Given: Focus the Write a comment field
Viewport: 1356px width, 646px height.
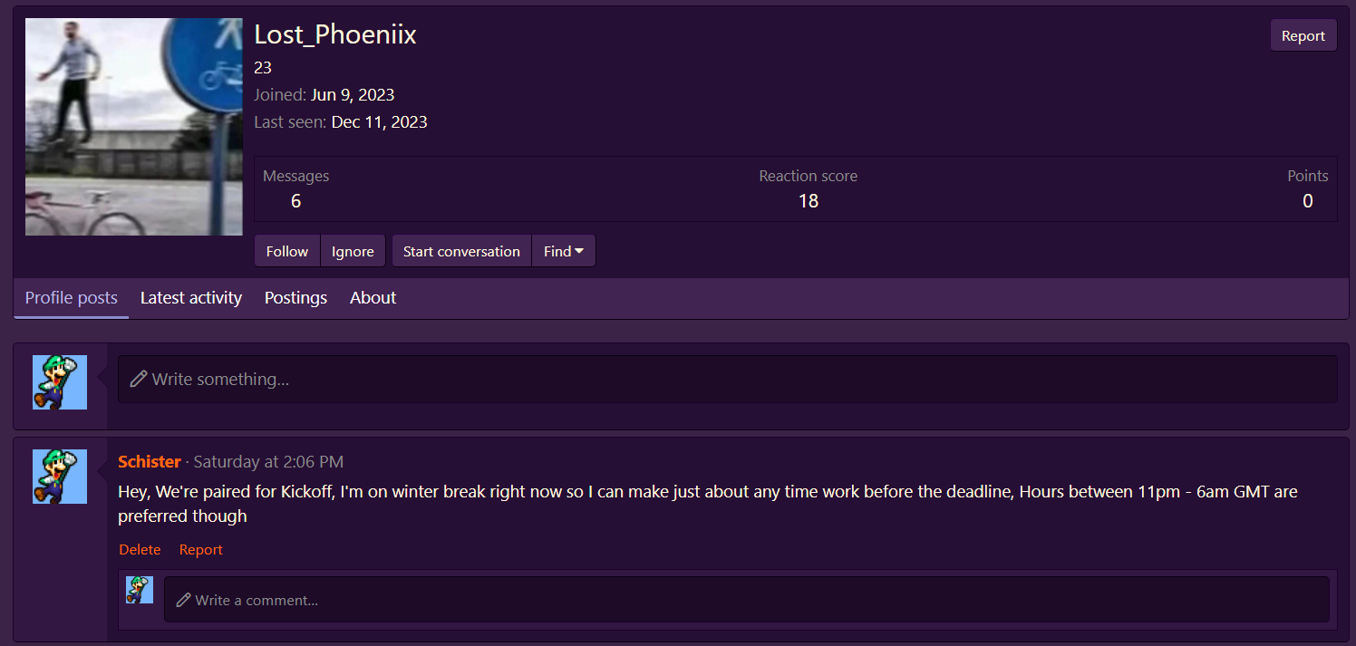Looking at the screenshot, I should coord(746,600).
